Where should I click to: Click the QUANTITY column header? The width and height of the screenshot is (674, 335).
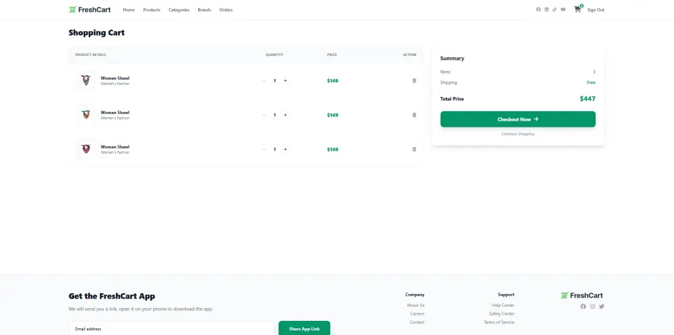click(x=274, y=55)
